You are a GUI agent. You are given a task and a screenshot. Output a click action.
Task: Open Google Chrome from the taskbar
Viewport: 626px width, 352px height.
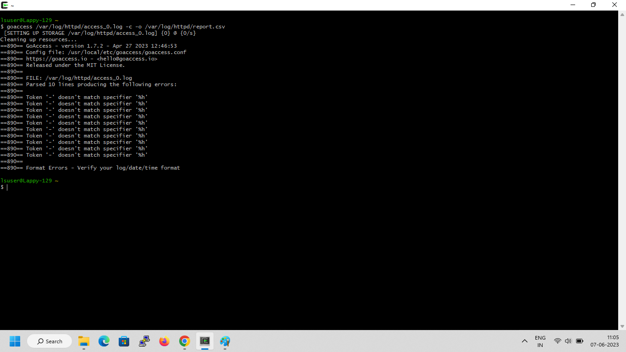coord(184,341)
